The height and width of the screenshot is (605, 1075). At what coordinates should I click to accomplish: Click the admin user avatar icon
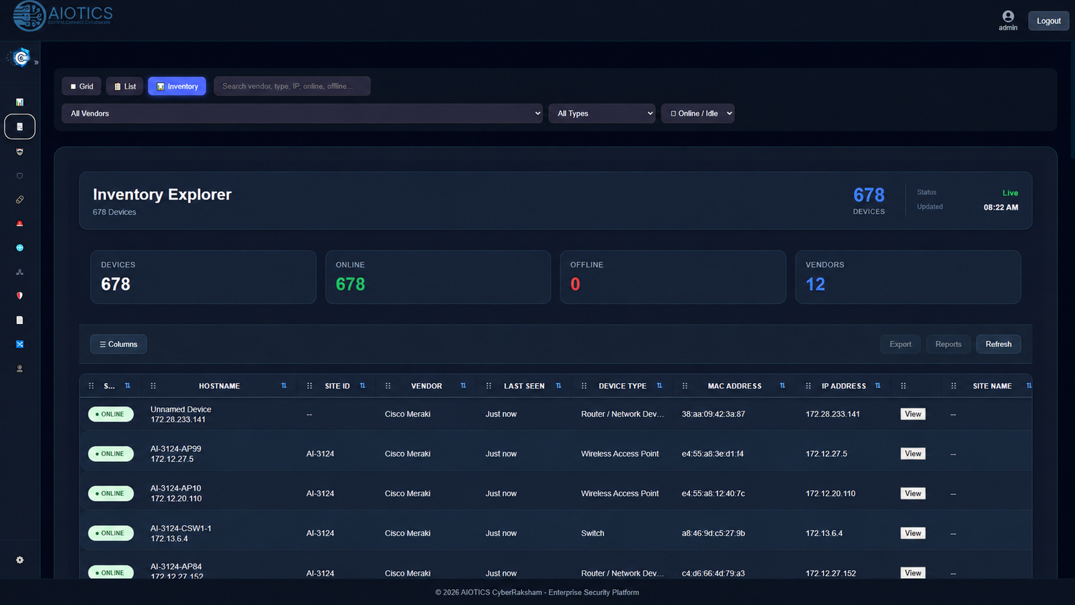[x=1008, y=16]
